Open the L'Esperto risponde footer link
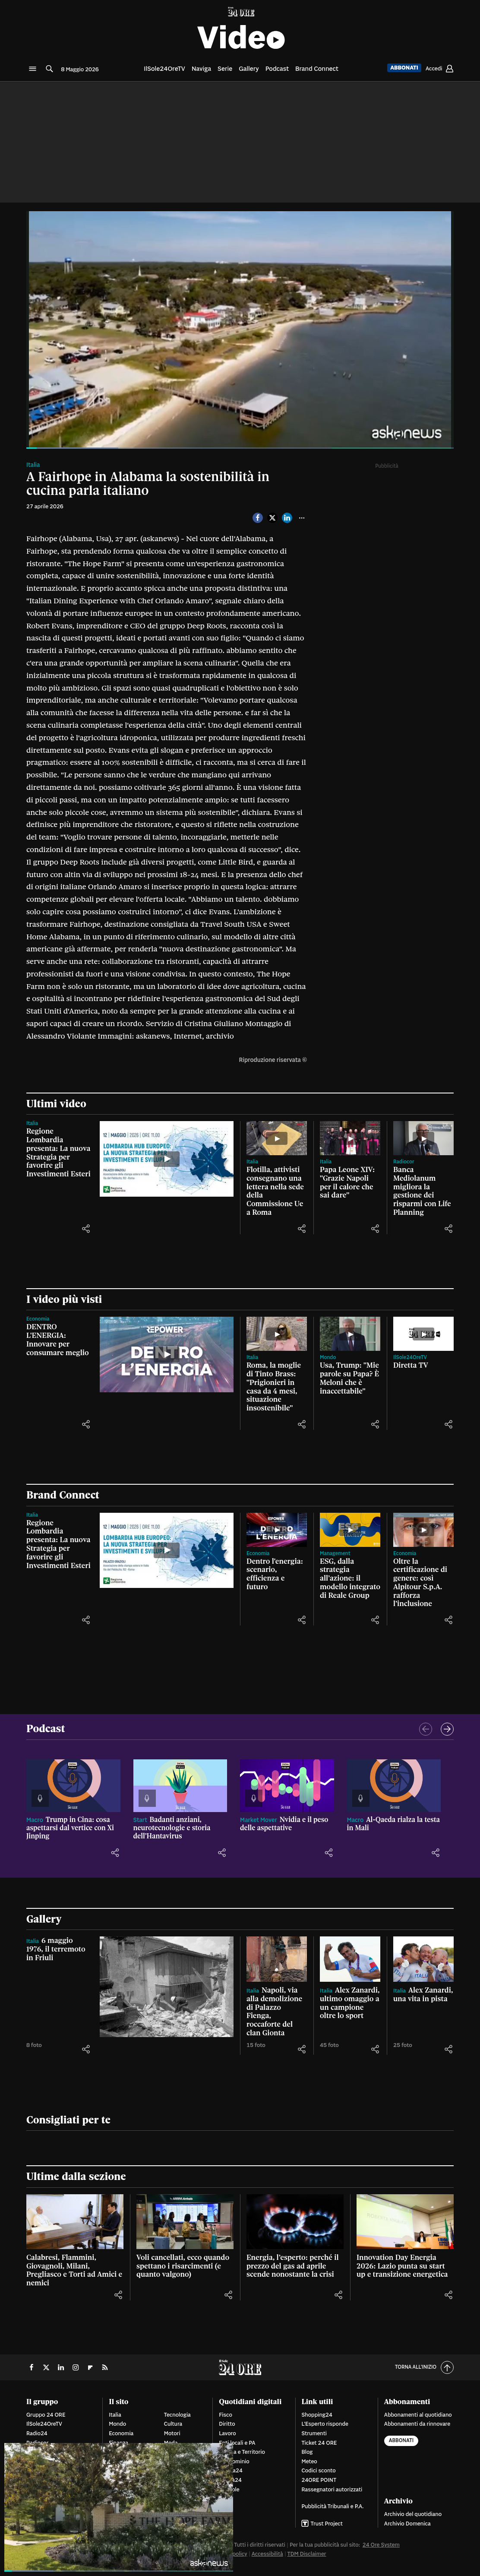 pyautogui.click(x=325, y=2424)
